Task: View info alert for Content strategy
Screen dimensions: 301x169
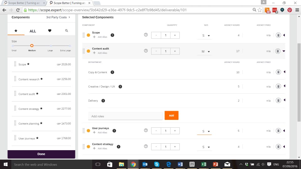Action: click(119, 146)
